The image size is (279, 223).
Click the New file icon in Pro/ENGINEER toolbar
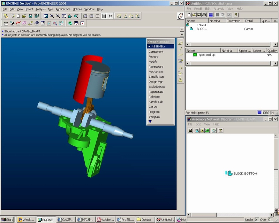pyautogui.click(x=18, y=16)
